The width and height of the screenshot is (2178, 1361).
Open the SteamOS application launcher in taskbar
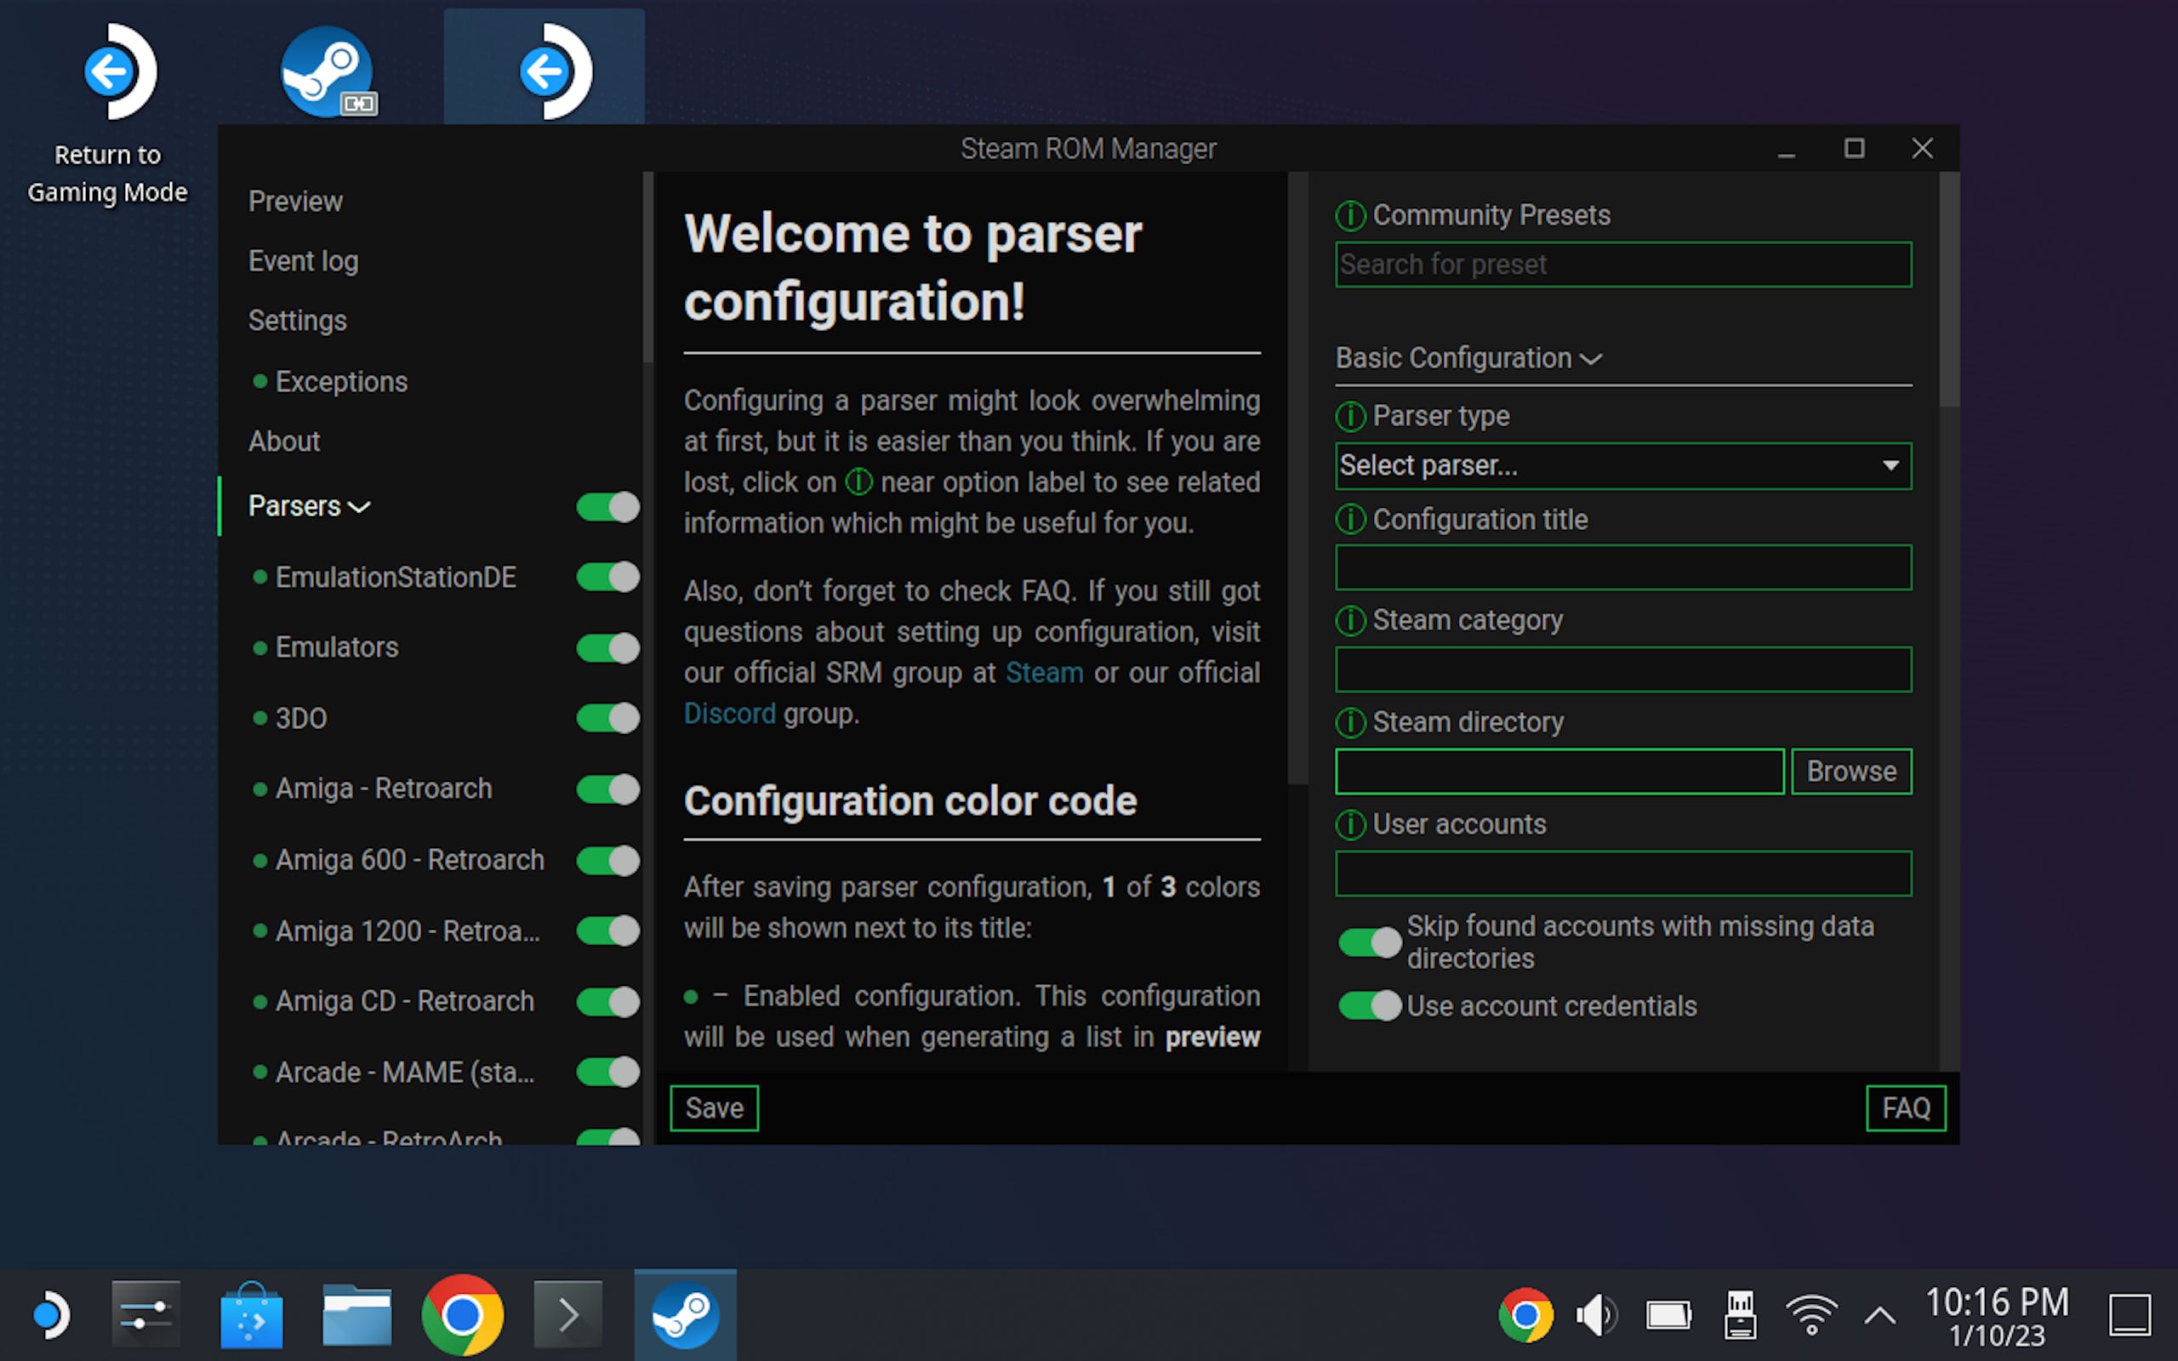click(x=50, y=1316)
